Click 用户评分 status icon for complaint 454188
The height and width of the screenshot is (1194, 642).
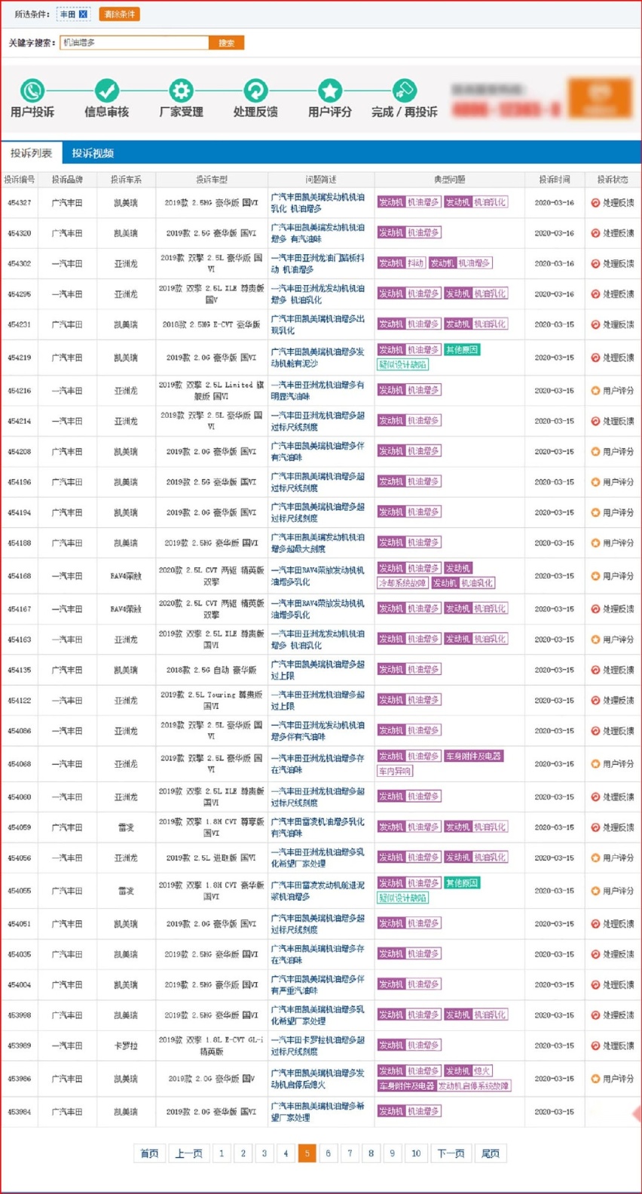coord(595,543)
